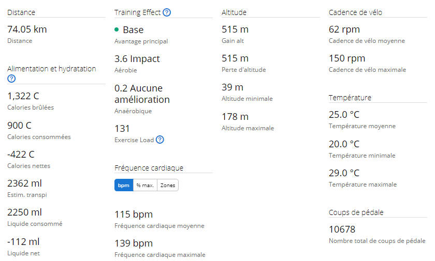Image resolution: width=435 pixels, height=261 pixels.
Task: Click the 74.05 km distance value
Action: [x=27, y=29]
